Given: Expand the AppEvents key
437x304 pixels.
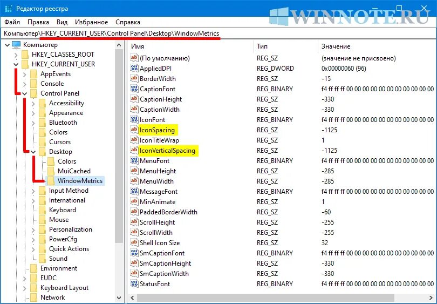Looking at the screenshot, I should click(24, 74).
